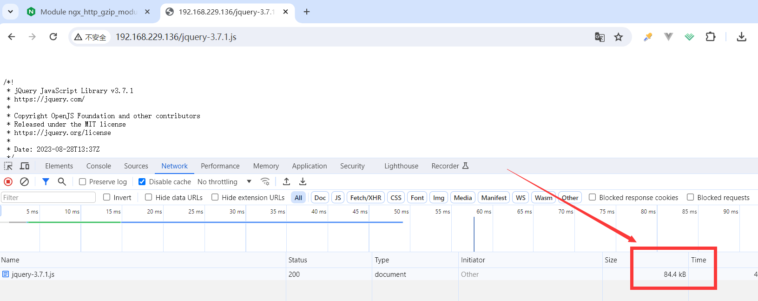Check Blocked requests checkbox
The width and height of the screenshot is (758, 301).
691,197
